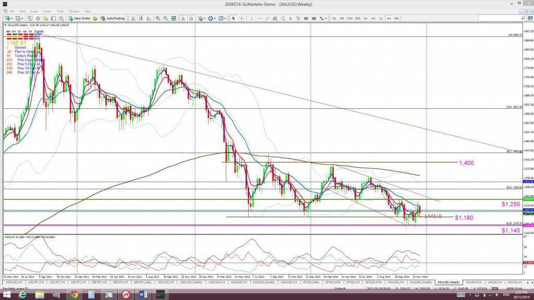Screen dimensions: 534x300
Task: Toggle the Data Window crosshair icon
Action: click(x=38, y=18)
